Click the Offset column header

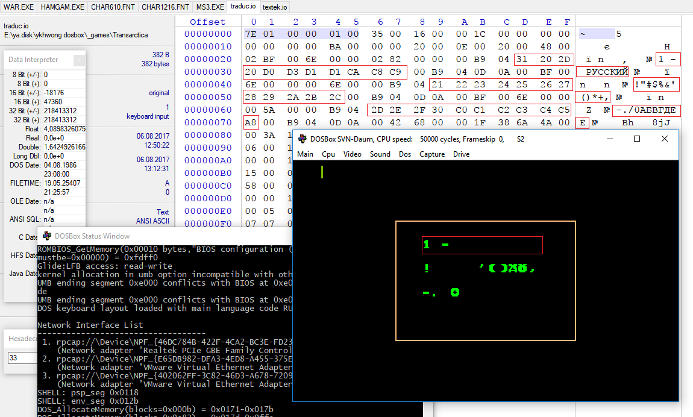pyautogui.click(x=207, y=22)
